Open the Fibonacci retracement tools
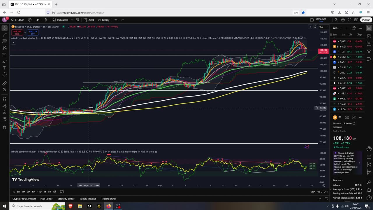373x210 pixels. pos(4,41)
